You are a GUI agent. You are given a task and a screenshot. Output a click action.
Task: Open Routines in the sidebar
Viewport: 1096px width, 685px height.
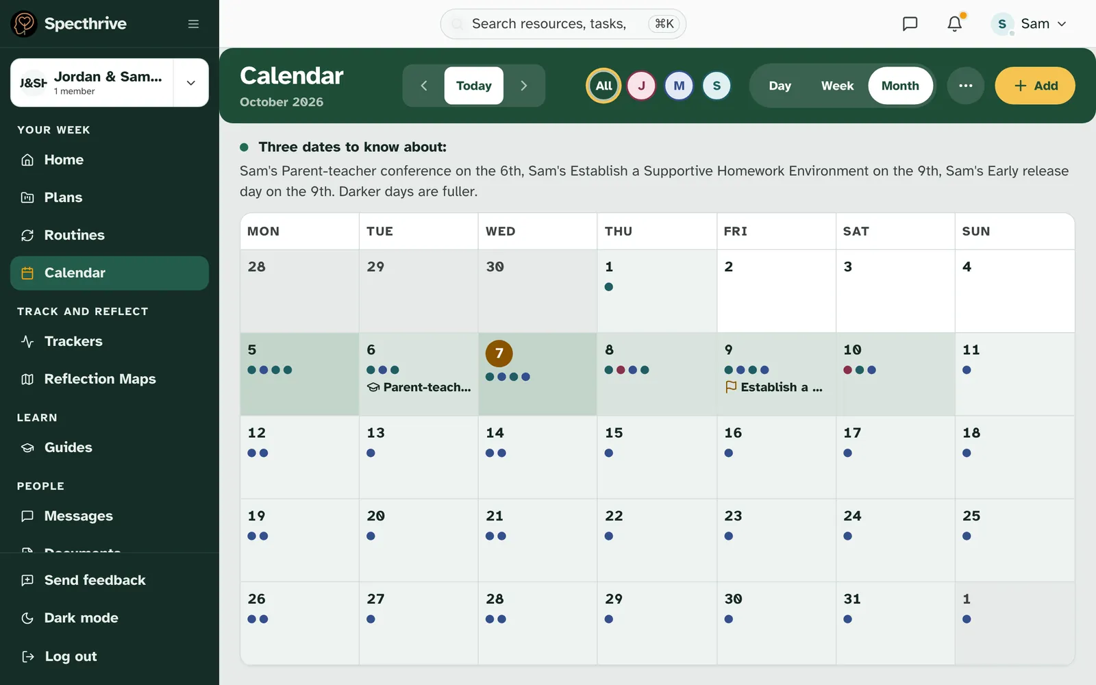tap(110, 235)
